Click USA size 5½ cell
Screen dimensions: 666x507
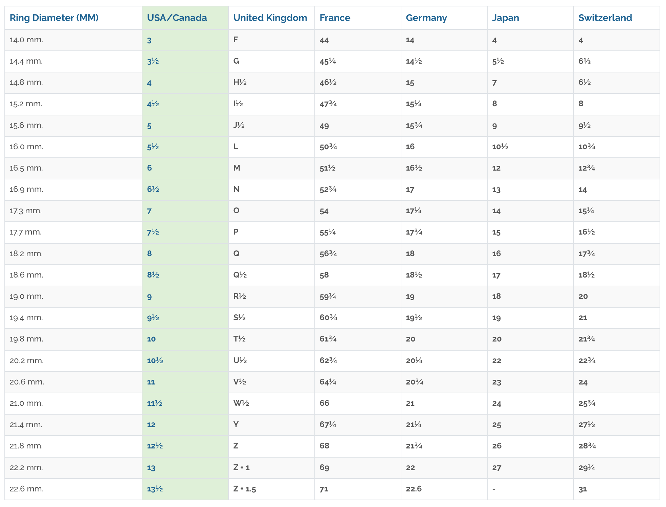click(x=185, y=147)
